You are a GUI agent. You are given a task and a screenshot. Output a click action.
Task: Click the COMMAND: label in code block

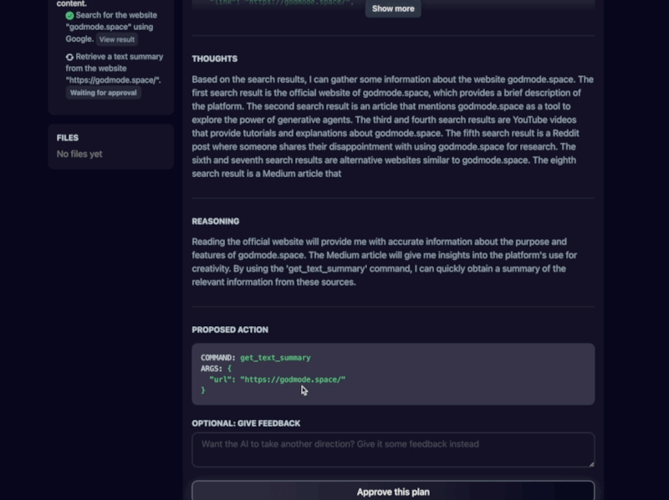[x=218, y=358]
